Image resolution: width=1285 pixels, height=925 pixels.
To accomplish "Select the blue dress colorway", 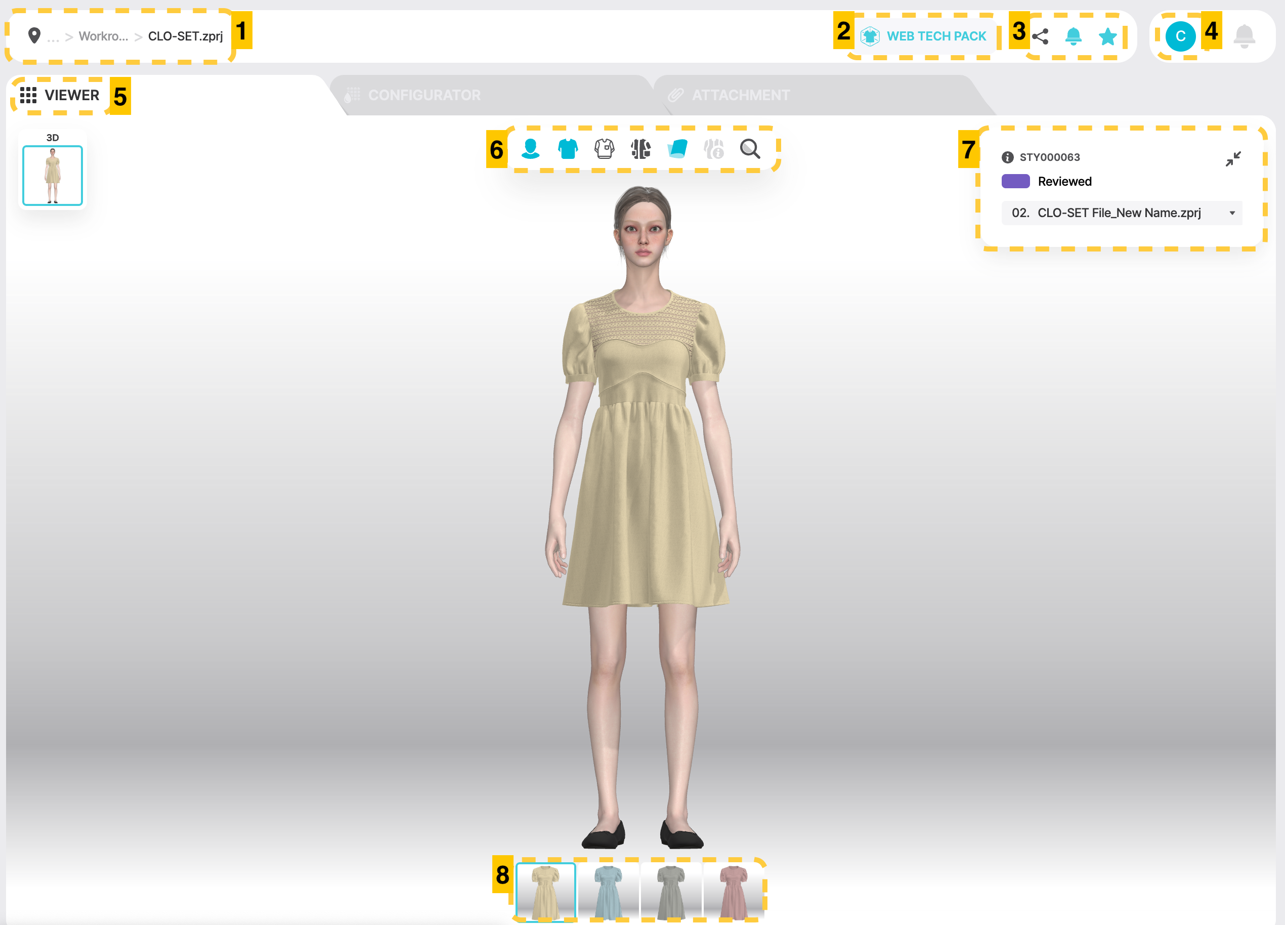I will tap(609, 892).
